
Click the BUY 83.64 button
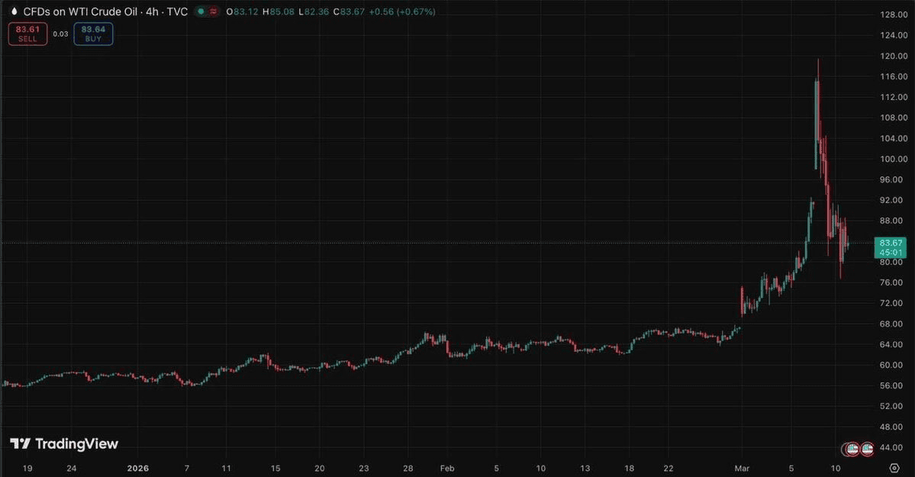click(92, 33)
